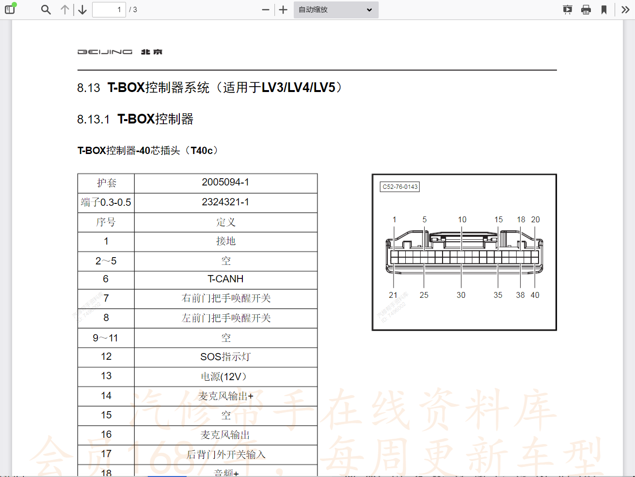Open the find in document search icon

click(46, 9)
